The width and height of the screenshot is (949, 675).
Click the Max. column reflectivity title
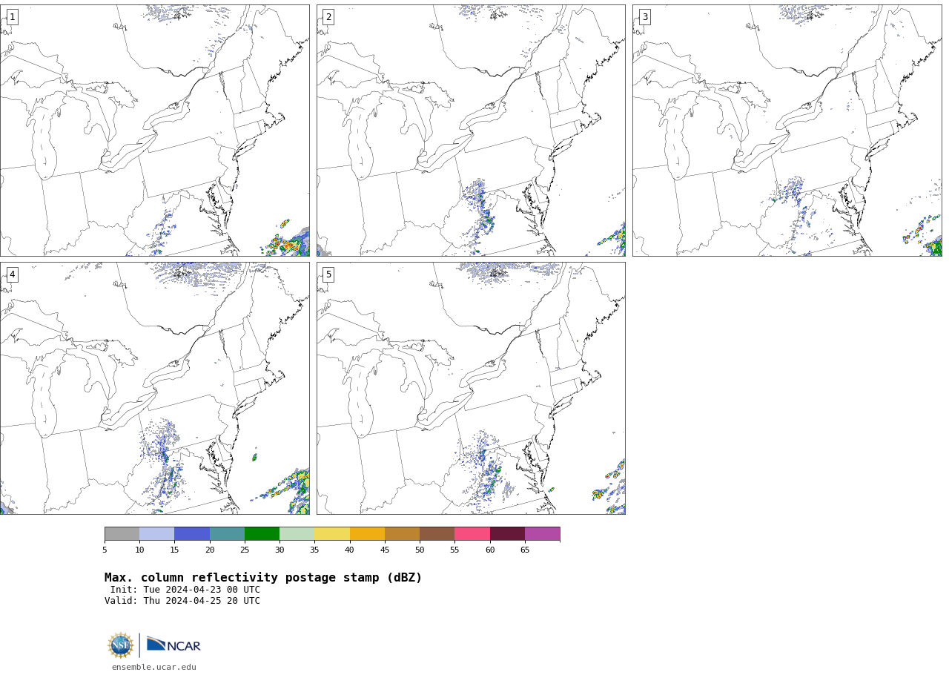pos(263,578)
